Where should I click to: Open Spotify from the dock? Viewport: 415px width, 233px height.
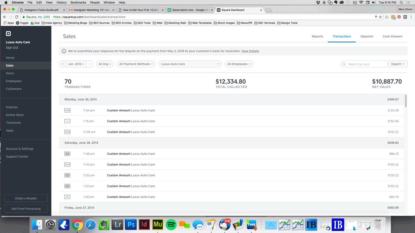(171, 225)
